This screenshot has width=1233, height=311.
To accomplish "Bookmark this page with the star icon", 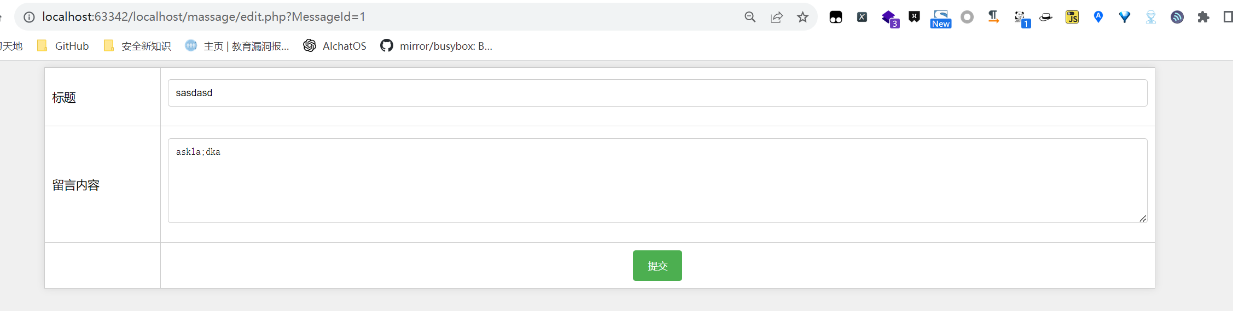I will click(802, 17).
